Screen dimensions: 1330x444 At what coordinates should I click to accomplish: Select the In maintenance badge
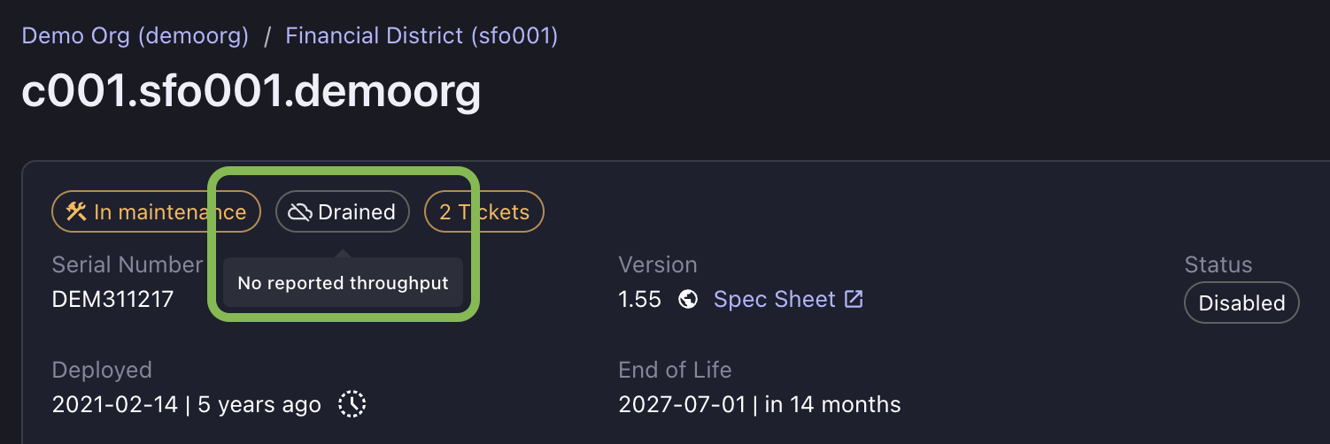[157, 212]
